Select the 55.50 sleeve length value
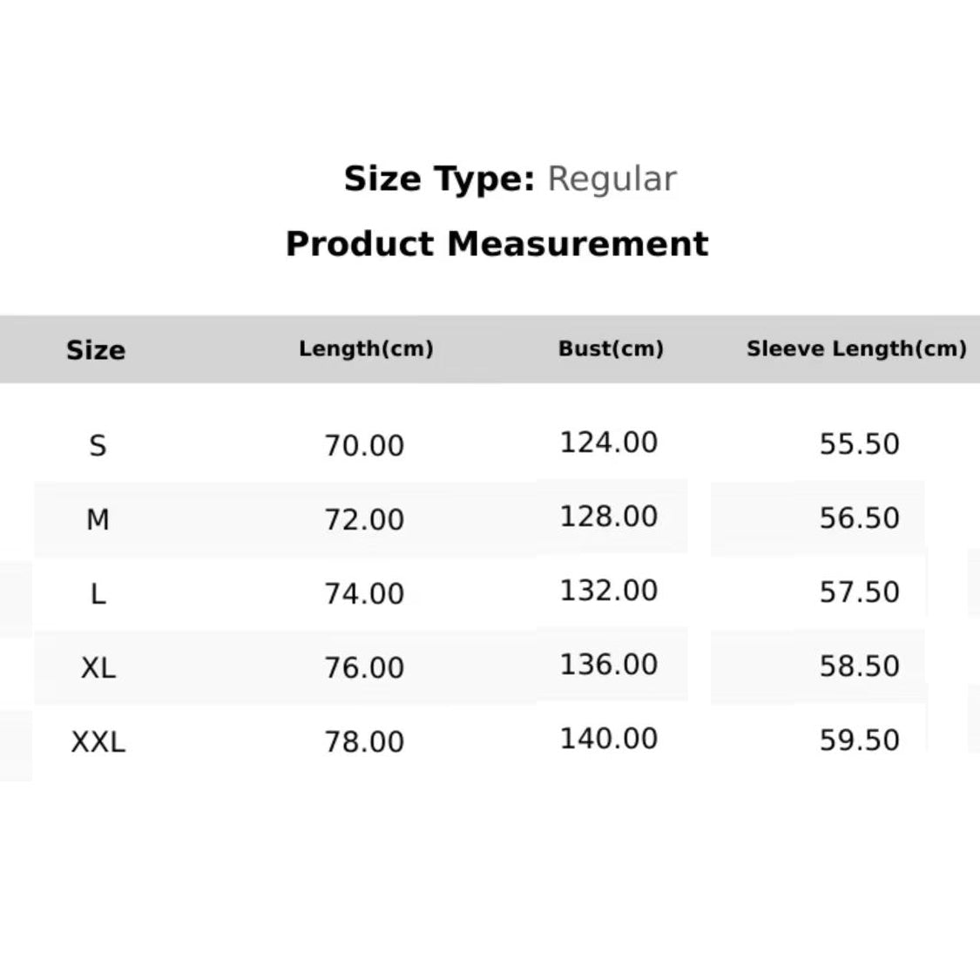The image size is (980, 980). [859, 444]
